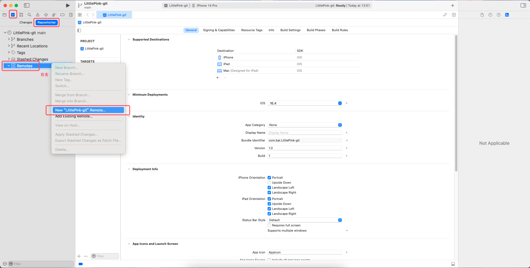Switch to the Changes view

26,22
